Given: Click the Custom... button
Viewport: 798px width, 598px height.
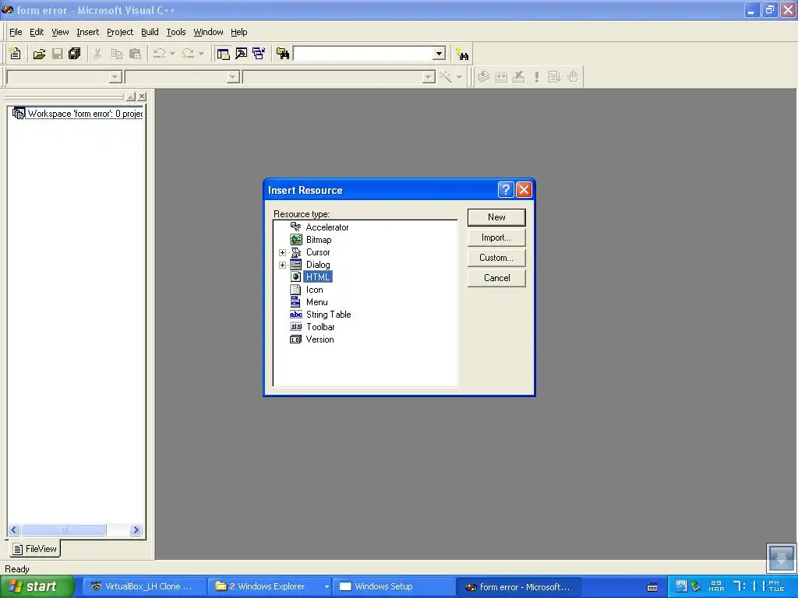Looking at the screenshot, I should click(496, 258).
